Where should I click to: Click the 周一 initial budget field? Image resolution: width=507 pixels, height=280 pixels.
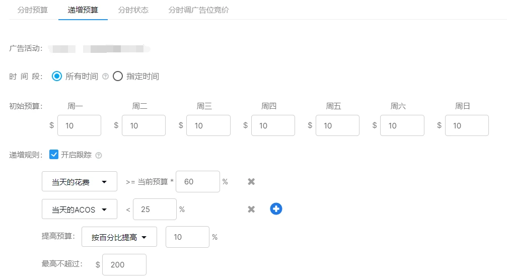[79, 125]
